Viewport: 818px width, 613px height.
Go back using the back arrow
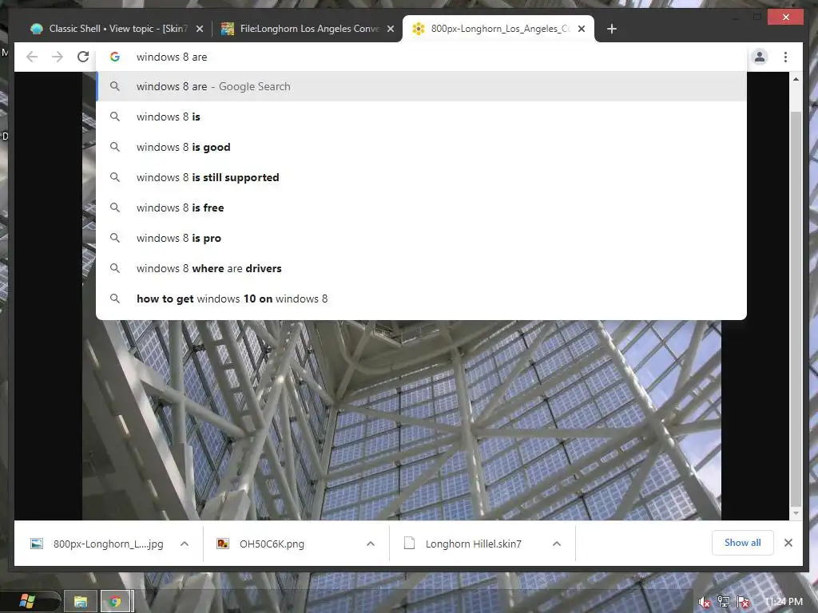click(32, 57)
